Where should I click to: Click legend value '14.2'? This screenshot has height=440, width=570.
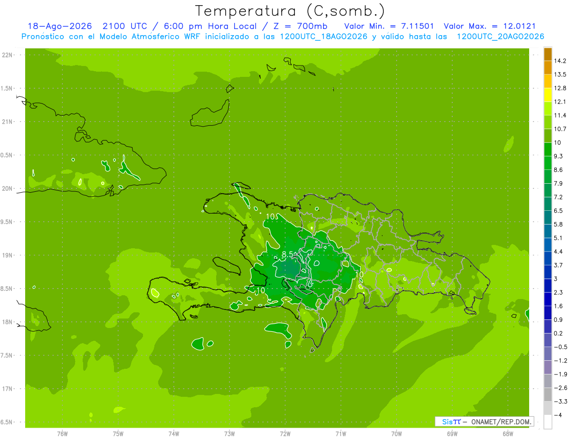tap(560, 61)
